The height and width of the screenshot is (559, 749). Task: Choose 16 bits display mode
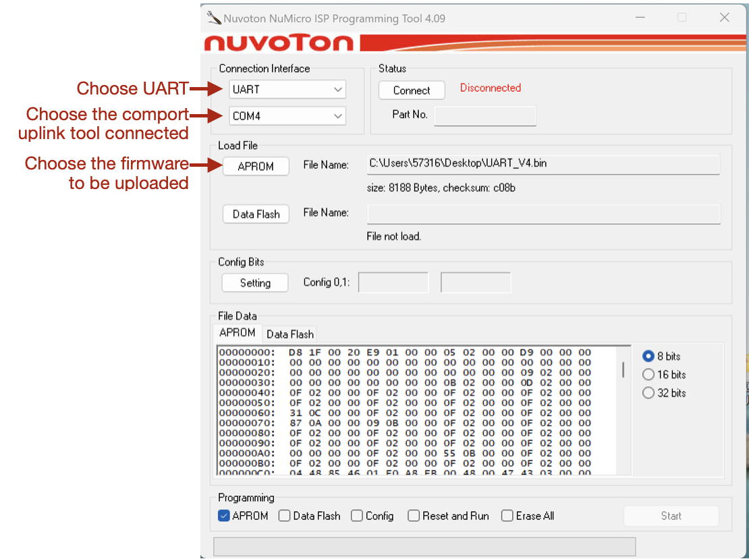[x=648, y=375]
